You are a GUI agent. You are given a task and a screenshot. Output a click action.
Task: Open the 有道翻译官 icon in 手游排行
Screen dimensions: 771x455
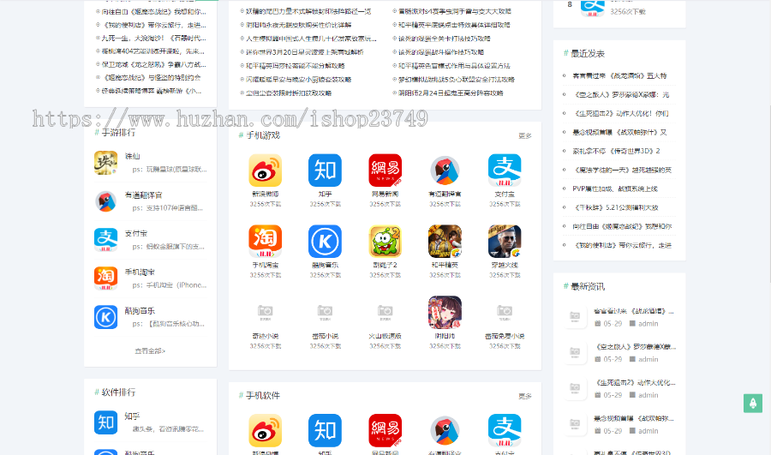click(x=105, y=201)
